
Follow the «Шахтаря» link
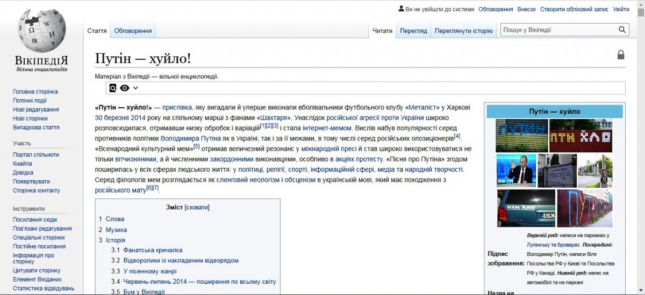[x=274, y=117]
